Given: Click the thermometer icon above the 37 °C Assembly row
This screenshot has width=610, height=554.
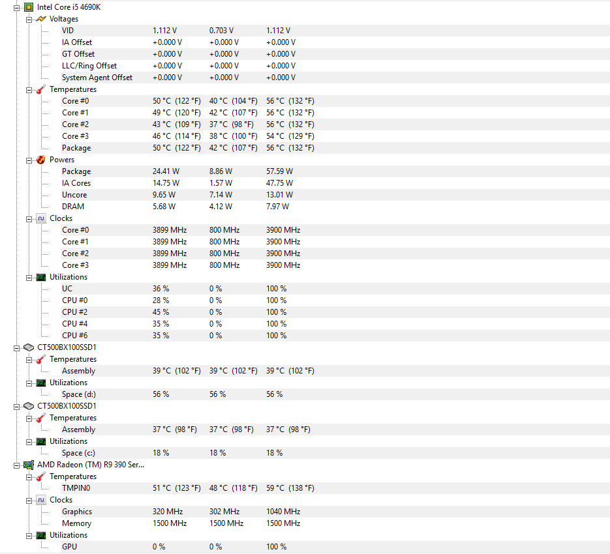Looking at the screenshot, I should tap(41, 418).
